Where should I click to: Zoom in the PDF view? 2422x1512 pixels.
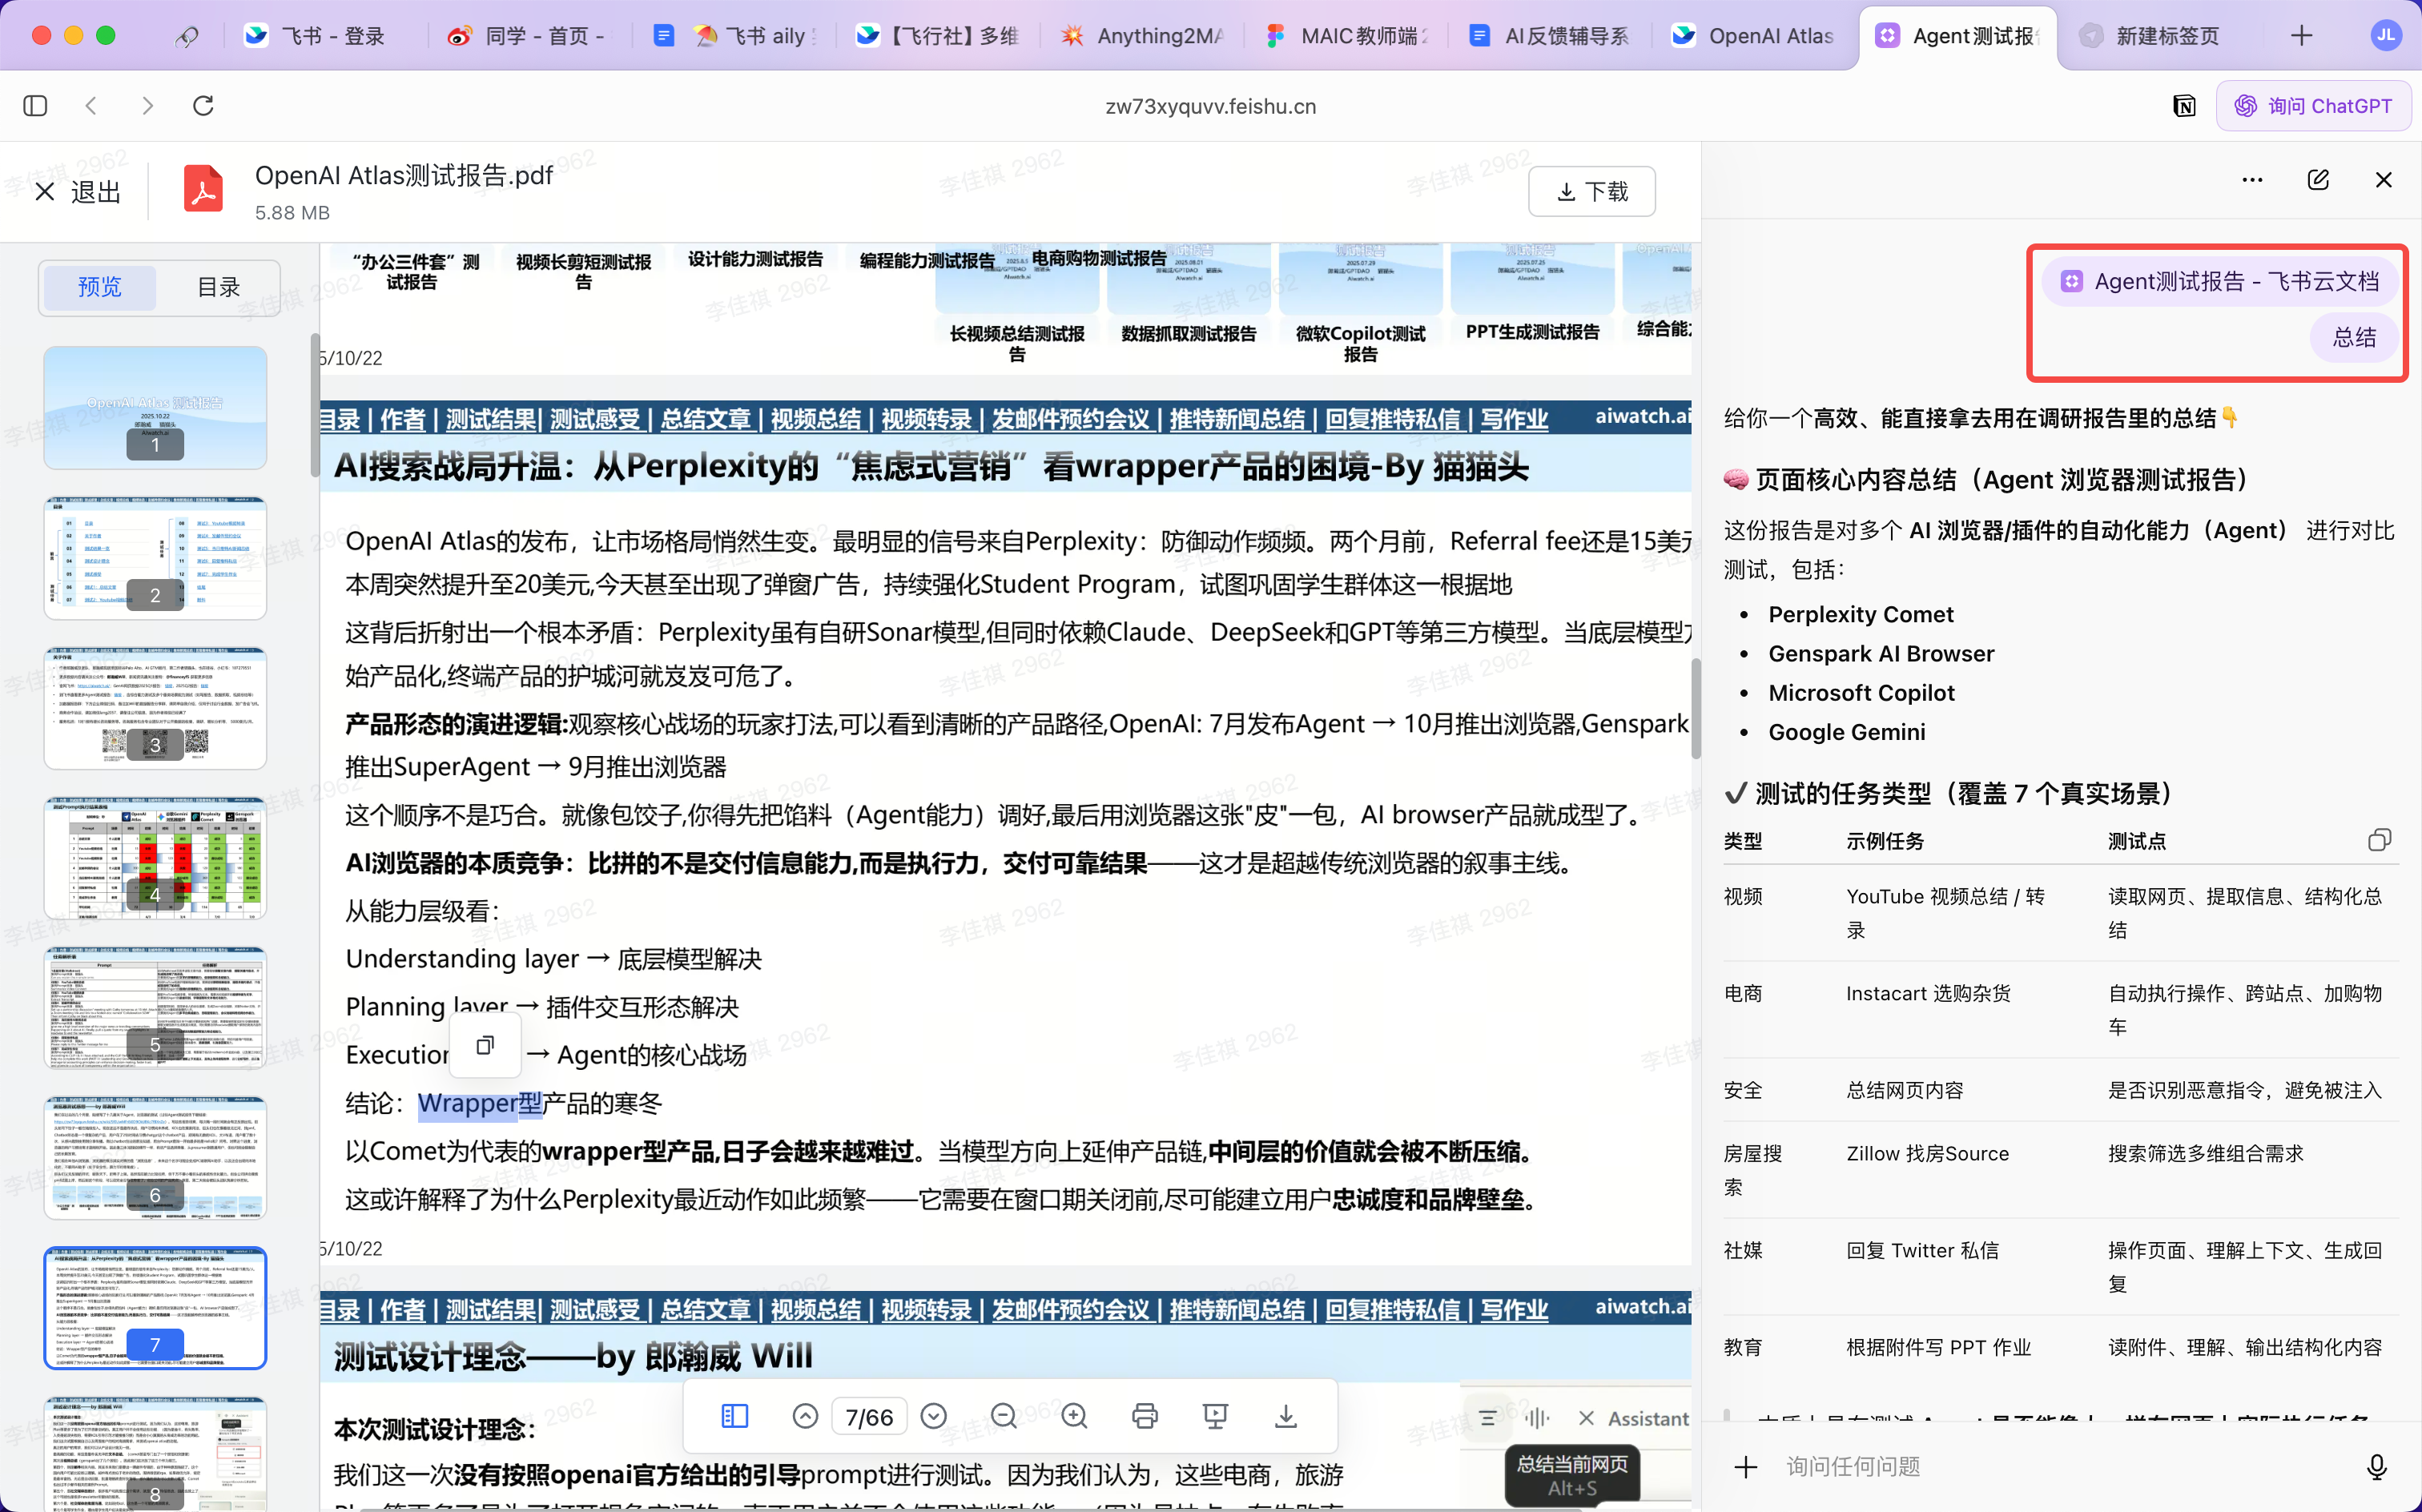(x=1075, y=1416)
